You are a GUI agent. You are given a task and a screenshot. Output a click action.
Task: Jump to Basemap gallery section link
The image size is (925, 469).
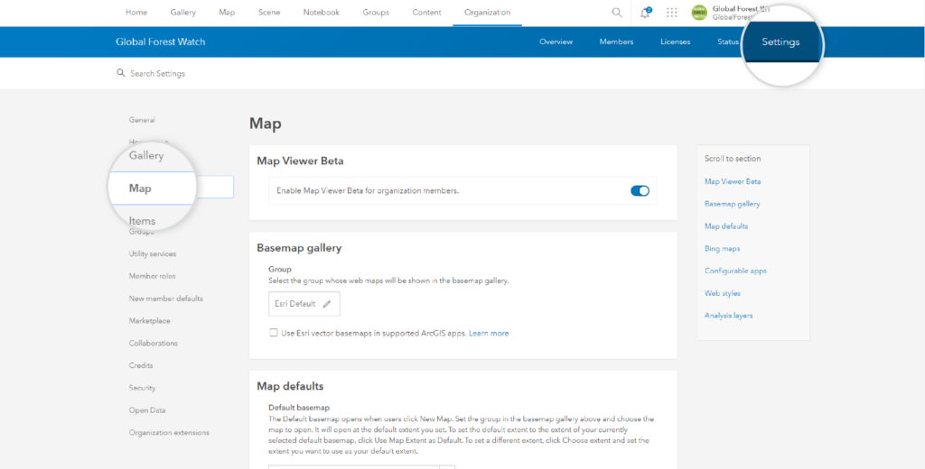coord(732,204)
